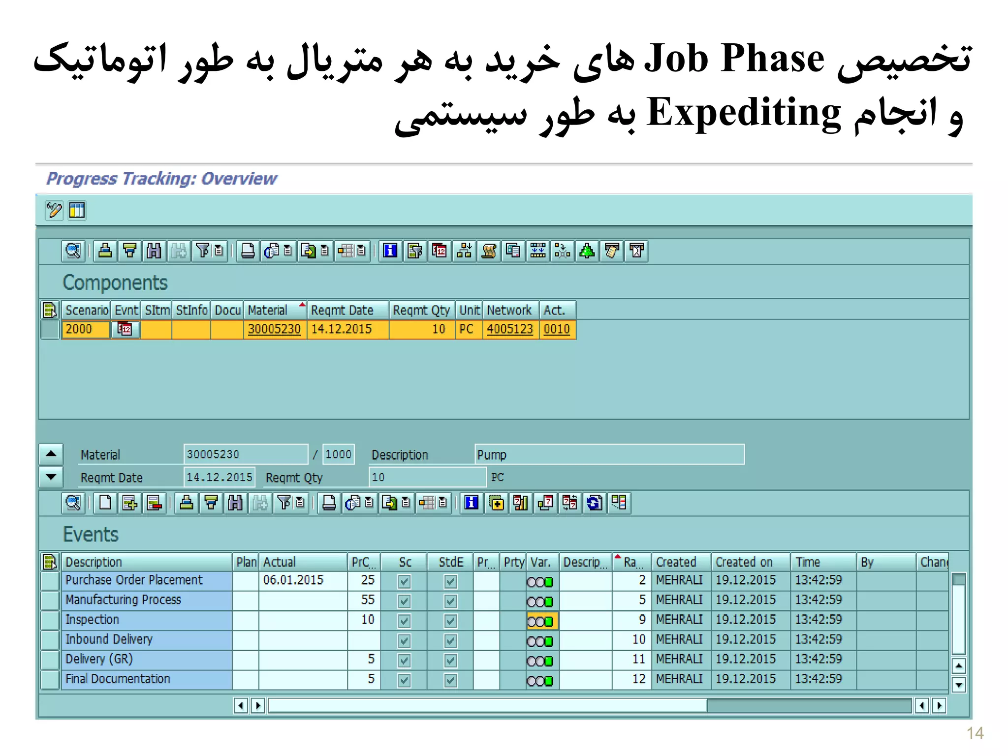Toggle StdE checkbox for Final Documentation

(450, 680)
